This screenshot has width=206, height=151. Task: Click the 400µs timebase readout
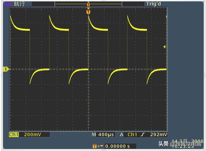pos(106,135)
